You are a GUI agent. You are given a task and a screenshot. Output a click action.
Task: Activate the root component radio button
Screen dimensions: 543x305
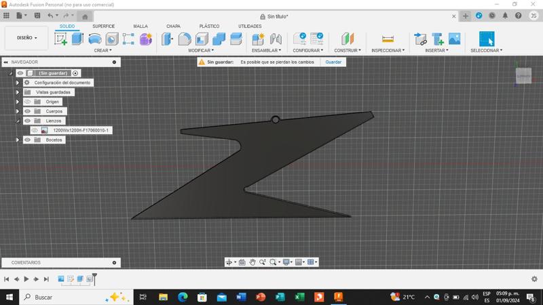pos(75,73)
